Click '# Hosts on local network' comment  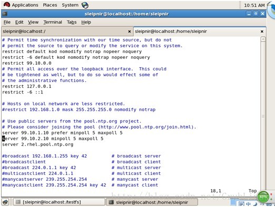point(63,103)
